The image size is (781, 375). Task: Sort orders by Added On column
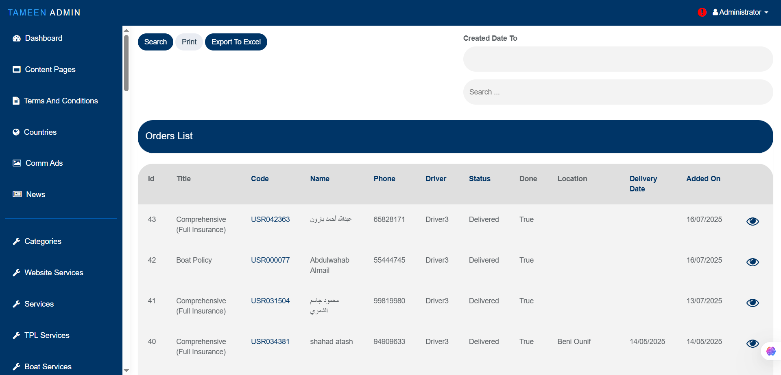click(703, 179)
